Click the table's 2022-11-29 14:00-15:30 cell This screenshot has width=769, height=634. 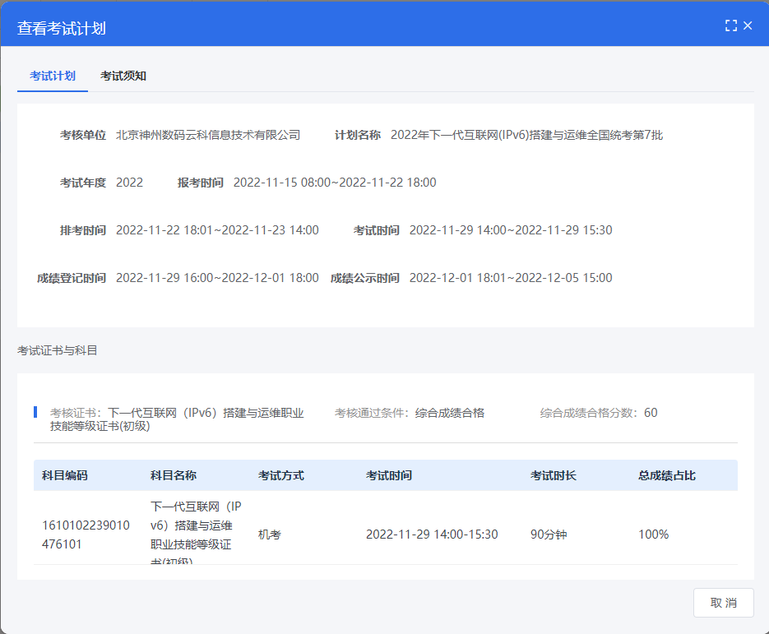pyautogui.click(x=432, y=535)
